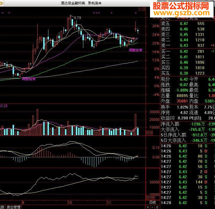
Task: Click the 0% label on price axis
Action: (157, 86)
